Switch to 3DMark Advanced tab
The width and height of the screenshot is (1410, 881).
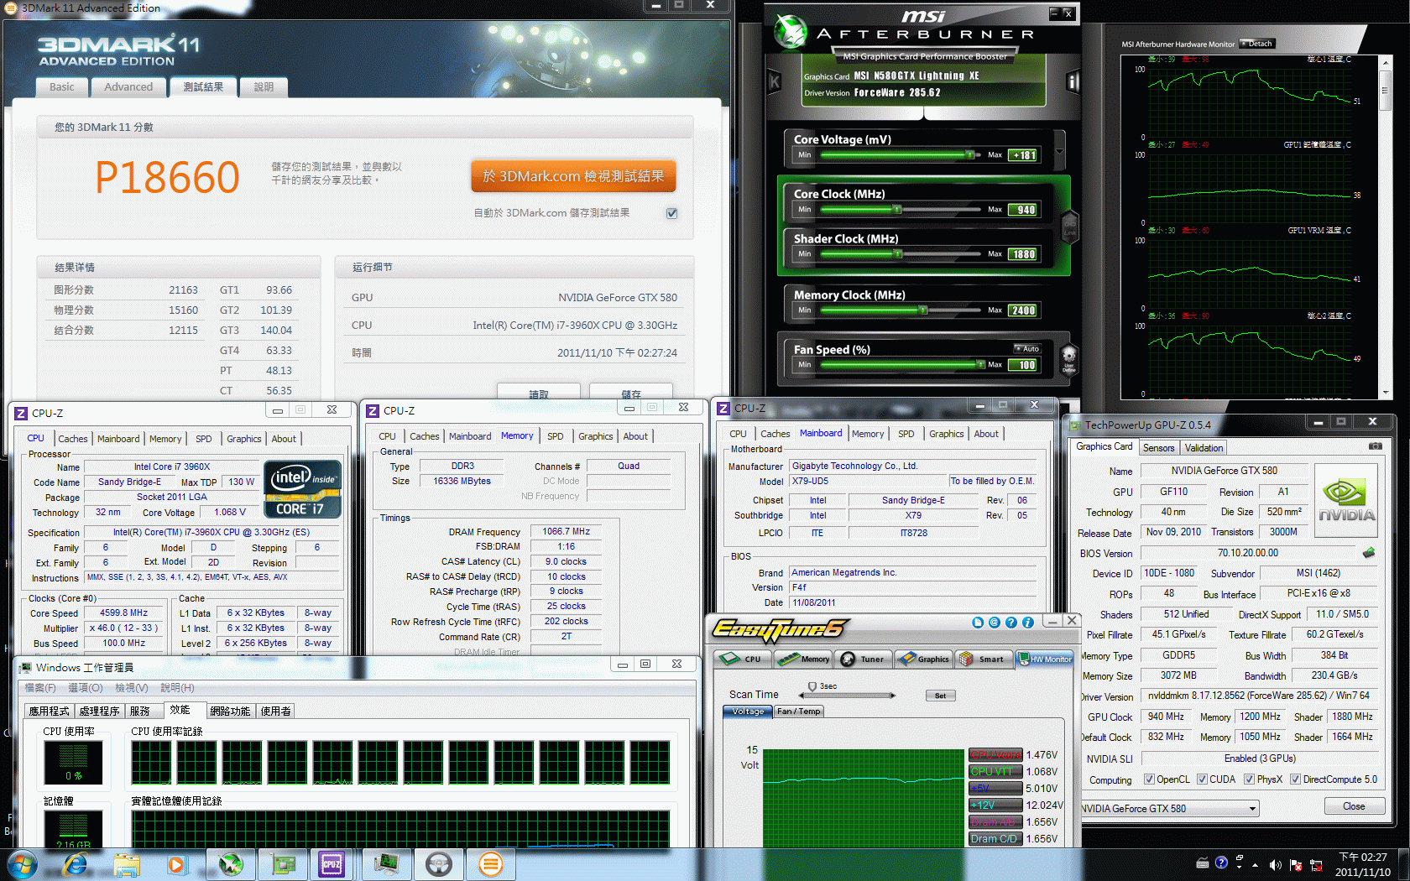pos(128,87)
